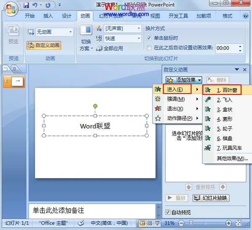Switch to the 开发工具 ribbon tab

tap(178, 16)
